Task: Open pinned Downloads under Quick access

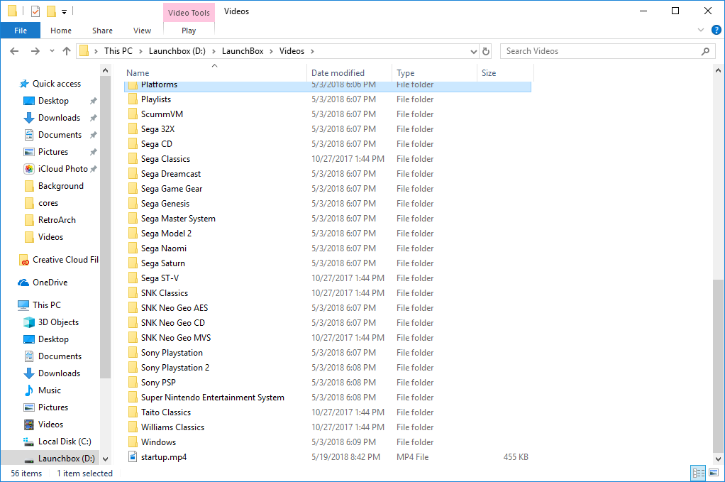Action: [x=59, y=118]
